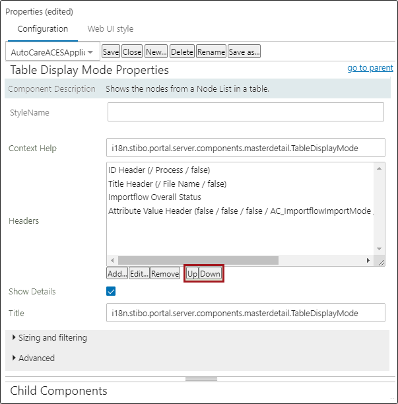
Task: Click the horizontal scroll right arrow
Action: (368, 260)
